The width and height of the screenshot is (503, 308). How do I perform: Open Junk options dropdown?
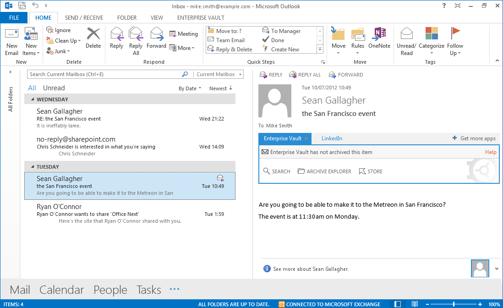click(58, 51)
